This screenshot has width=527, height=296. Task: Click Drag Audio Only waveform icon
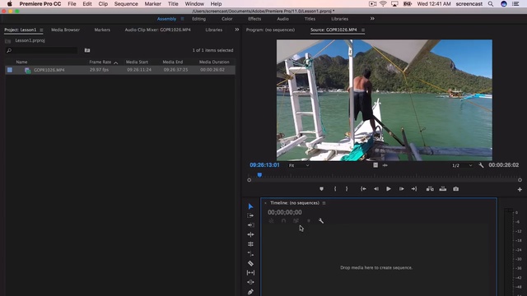(x=385, y=165)
